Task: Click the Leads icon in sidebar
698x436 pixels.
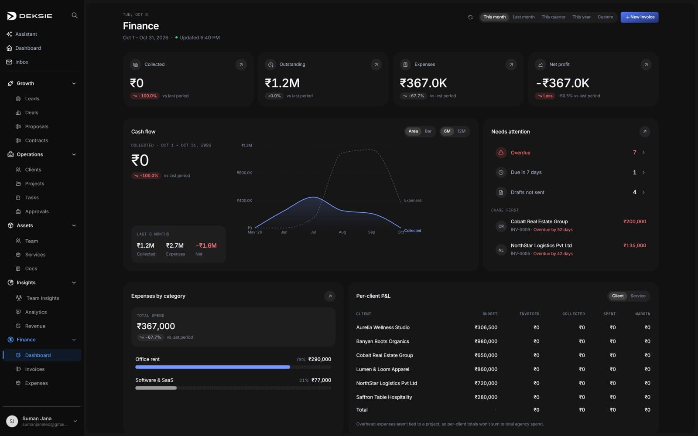Action: [18, 99]
